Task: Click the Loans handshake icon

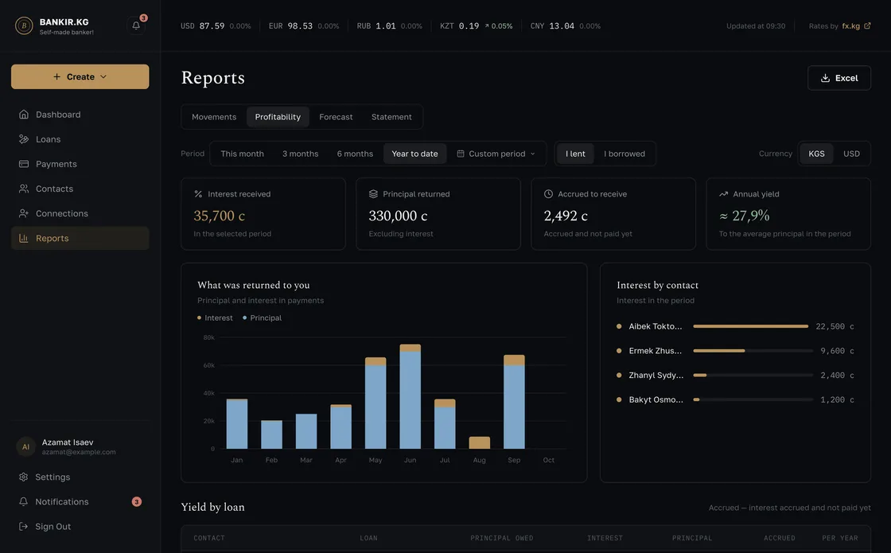Action: point(24,139)
